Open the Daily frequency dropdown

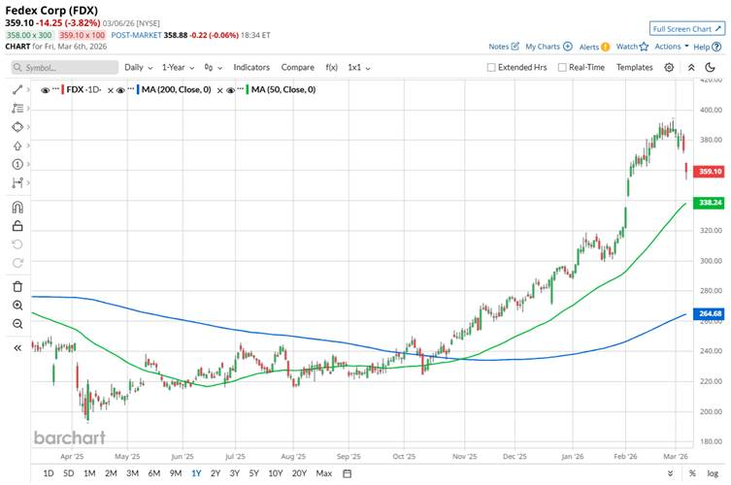(x=138, y=68)
